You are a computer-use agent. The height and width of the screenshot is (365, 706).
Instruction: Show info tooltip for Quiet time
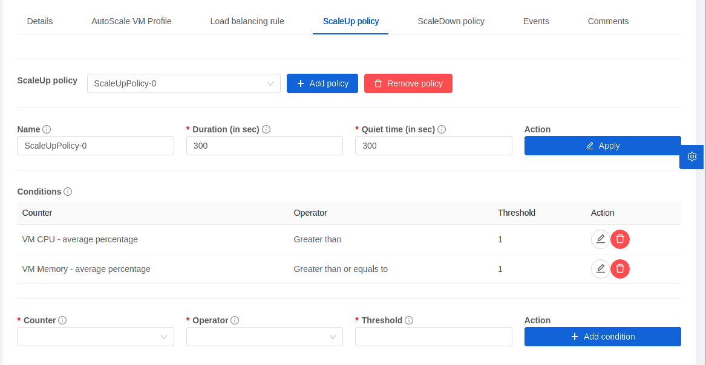click(x=442, y=129)
